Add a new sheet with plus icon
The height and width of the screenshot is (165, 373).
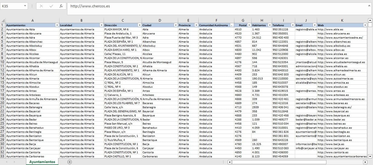pyautogui.click(x=70, y=162)
